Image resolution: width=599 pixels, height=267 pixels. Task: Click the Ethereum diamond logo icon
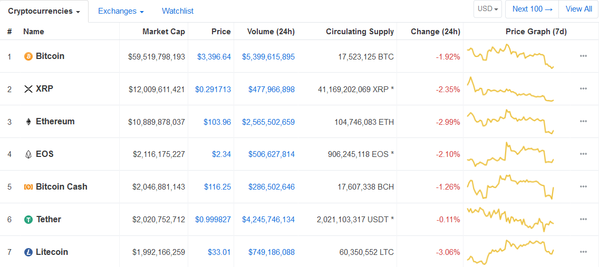click(x=28, y=122)
